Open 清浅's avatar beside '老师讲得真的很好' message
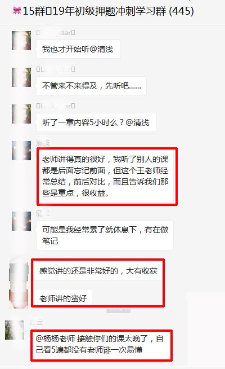The width and height of the screenshot is (225, 369). click(x=21, y=151)
